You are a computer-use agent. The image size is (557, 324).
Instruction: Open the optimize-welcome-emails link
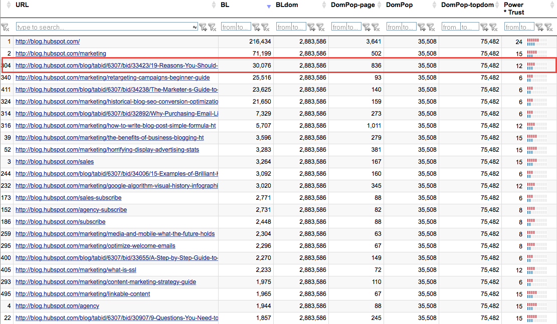click(x=96, y=246)
